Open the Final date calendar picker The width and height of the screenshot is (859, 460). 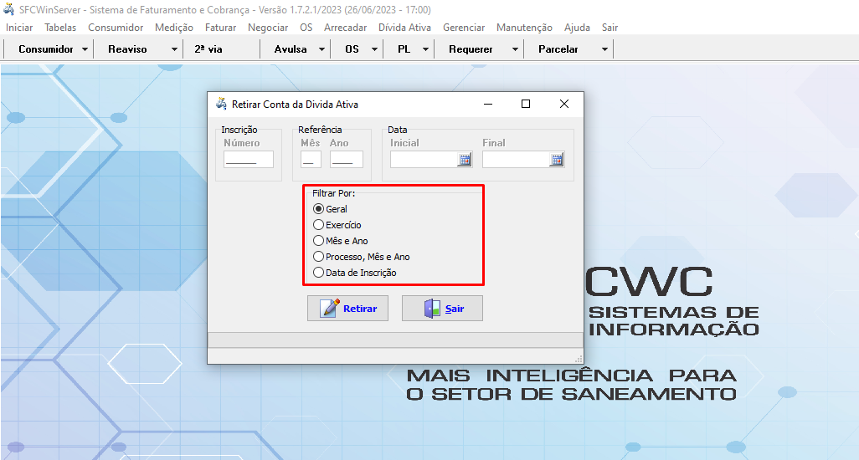(x=557, y=160)
